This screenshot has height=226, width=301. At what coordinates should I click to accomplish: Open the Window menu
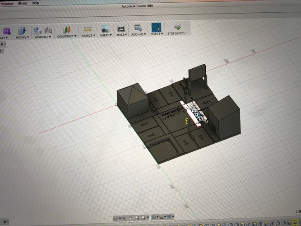7,4
